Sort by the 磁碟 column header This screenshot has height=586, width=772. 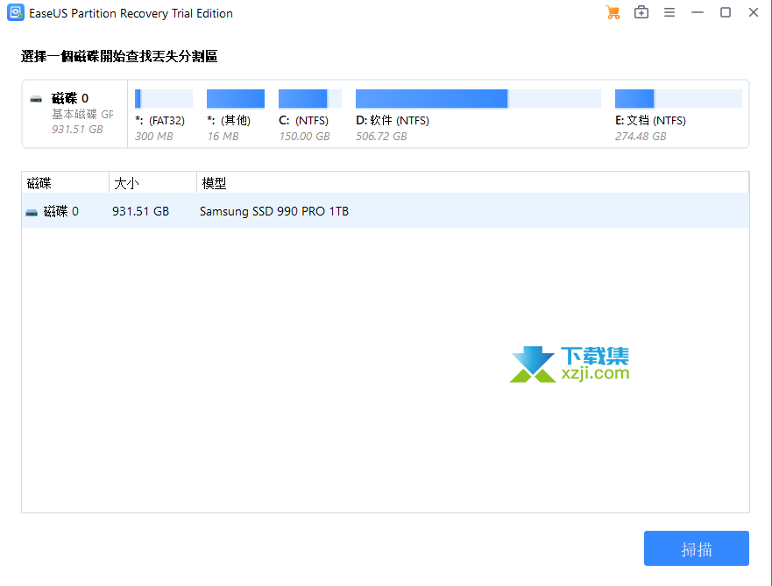pyautogui.click(x=65, y=183)
